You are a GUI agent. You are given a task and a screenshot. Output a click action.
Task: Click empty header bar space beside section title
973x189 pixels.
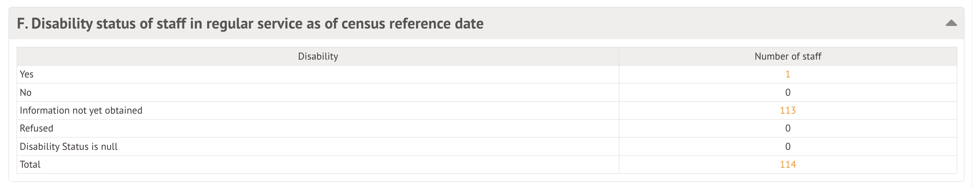705,23
